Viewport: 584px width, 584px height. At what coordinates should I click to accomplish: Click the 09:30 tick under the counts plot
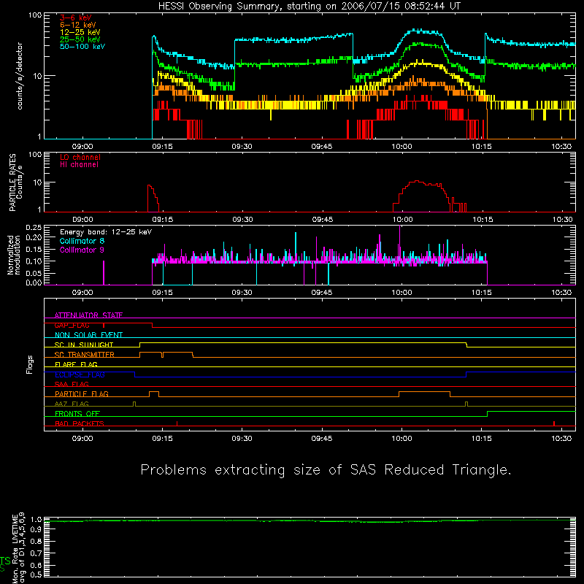242,147
